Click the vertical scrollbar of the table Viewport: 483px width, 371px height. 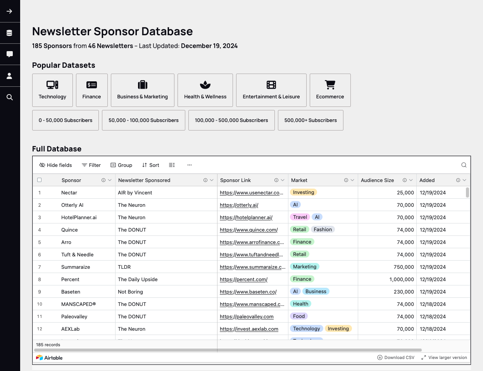(x=467, y=192)
